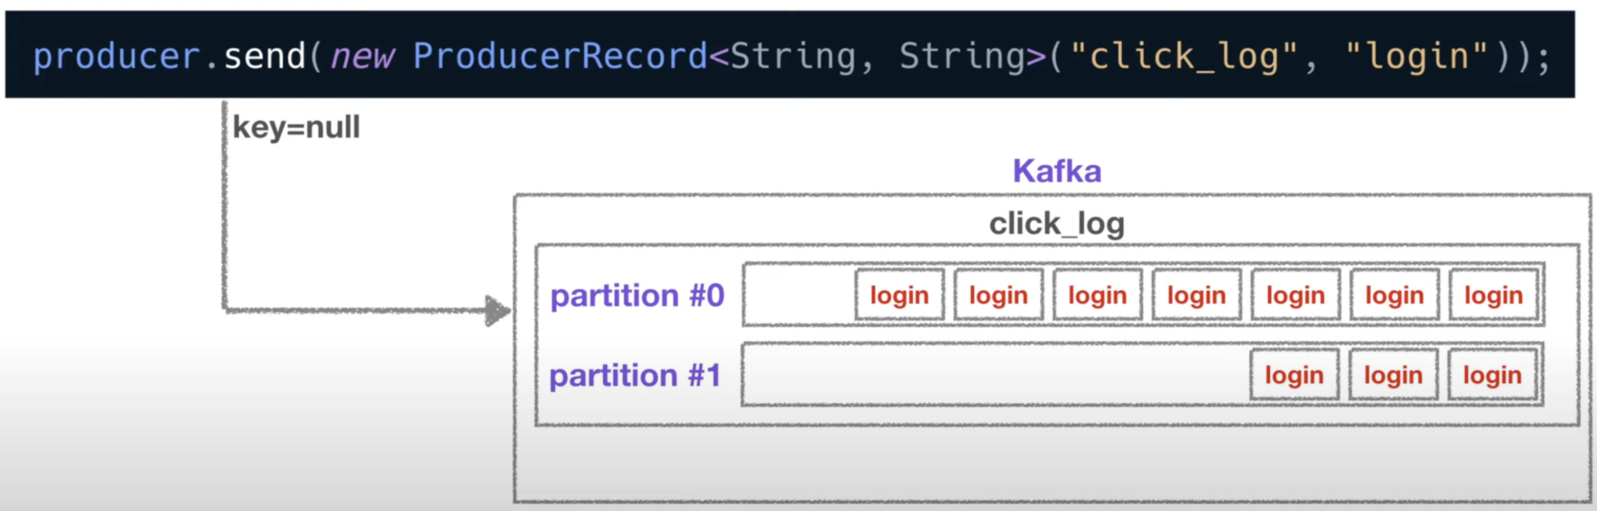The width and height of the screenshot is (1597, 511).
Task: Choose the fifth login box in partition #0
Action: pyautogui.click(x=1296, y=295)
